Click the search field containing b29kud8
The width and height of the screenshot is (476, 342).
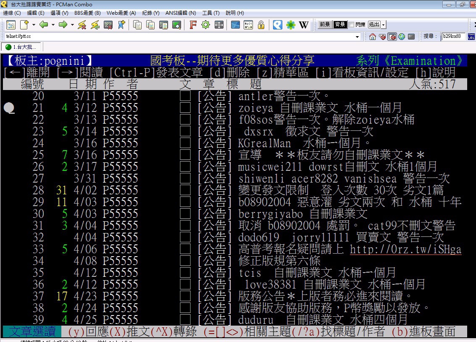tap(453, 37)
